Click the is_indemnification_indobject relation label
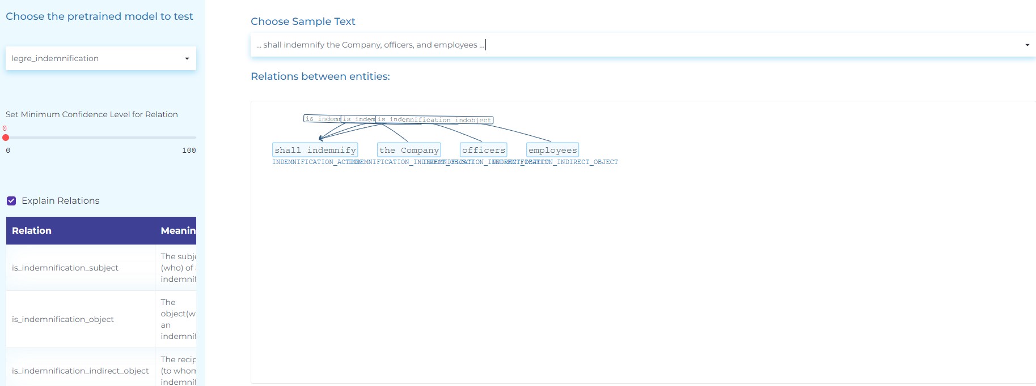 [434, 120]
